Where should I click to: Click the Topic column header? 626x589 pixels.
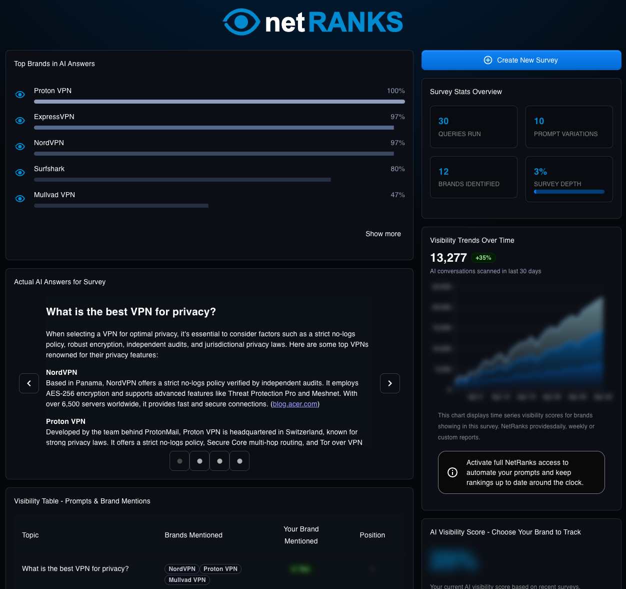click(30, 535)
